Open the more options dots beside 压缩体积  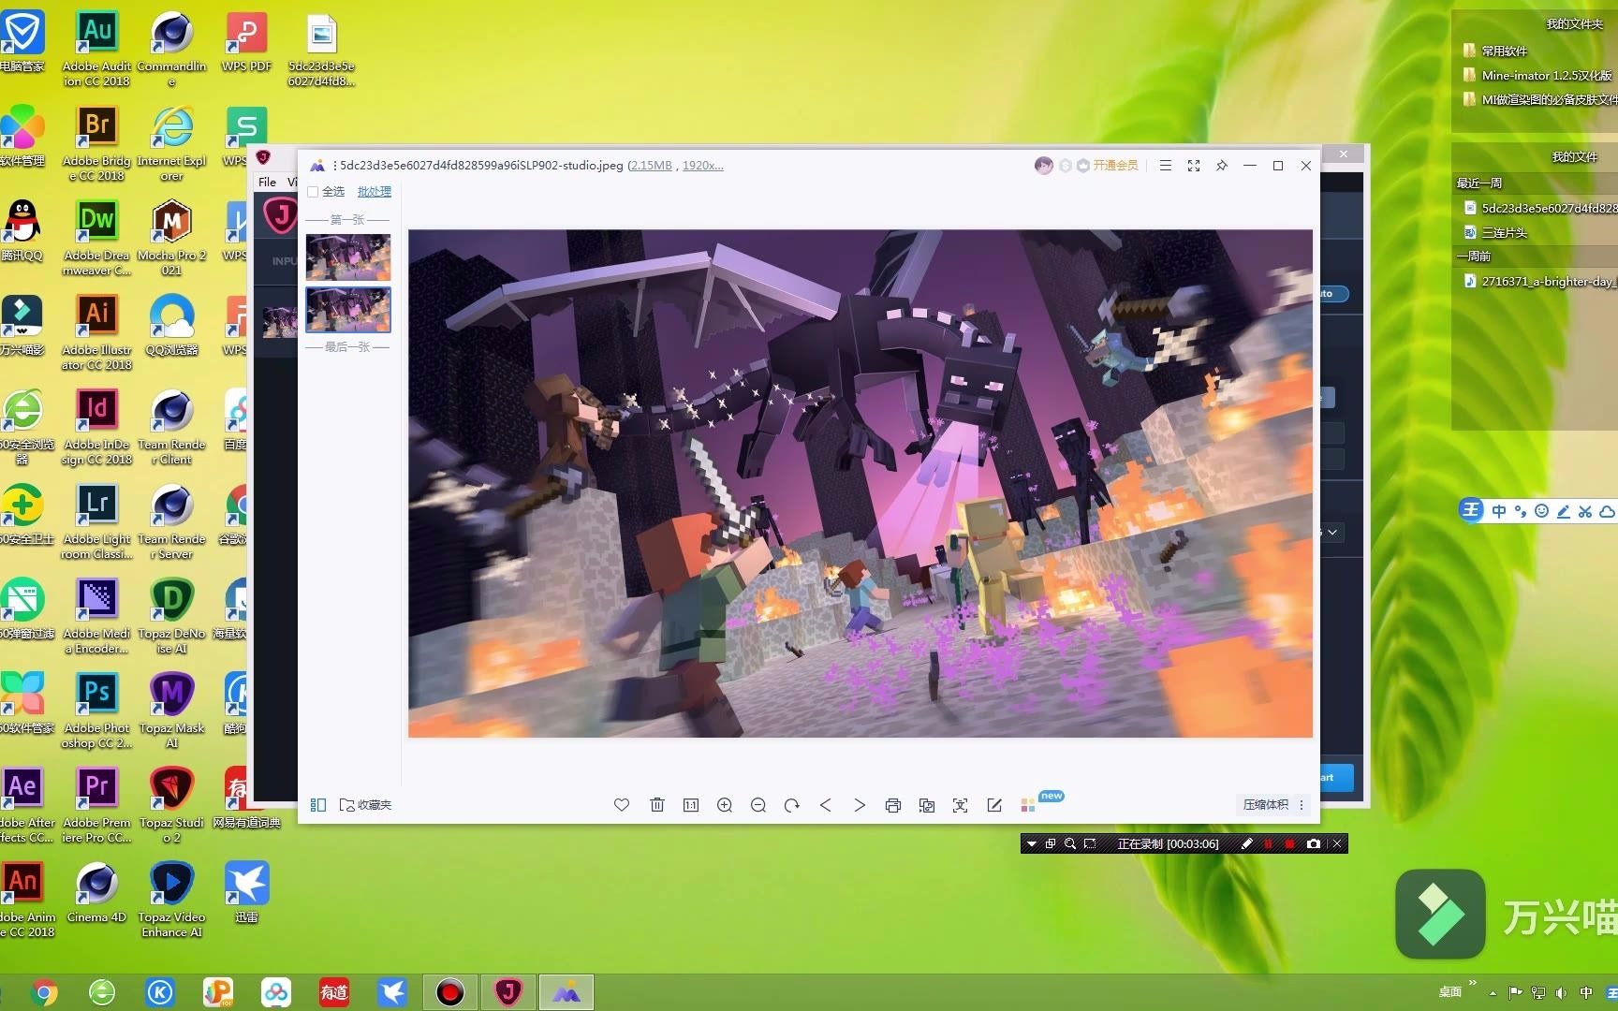point(1302,805)
